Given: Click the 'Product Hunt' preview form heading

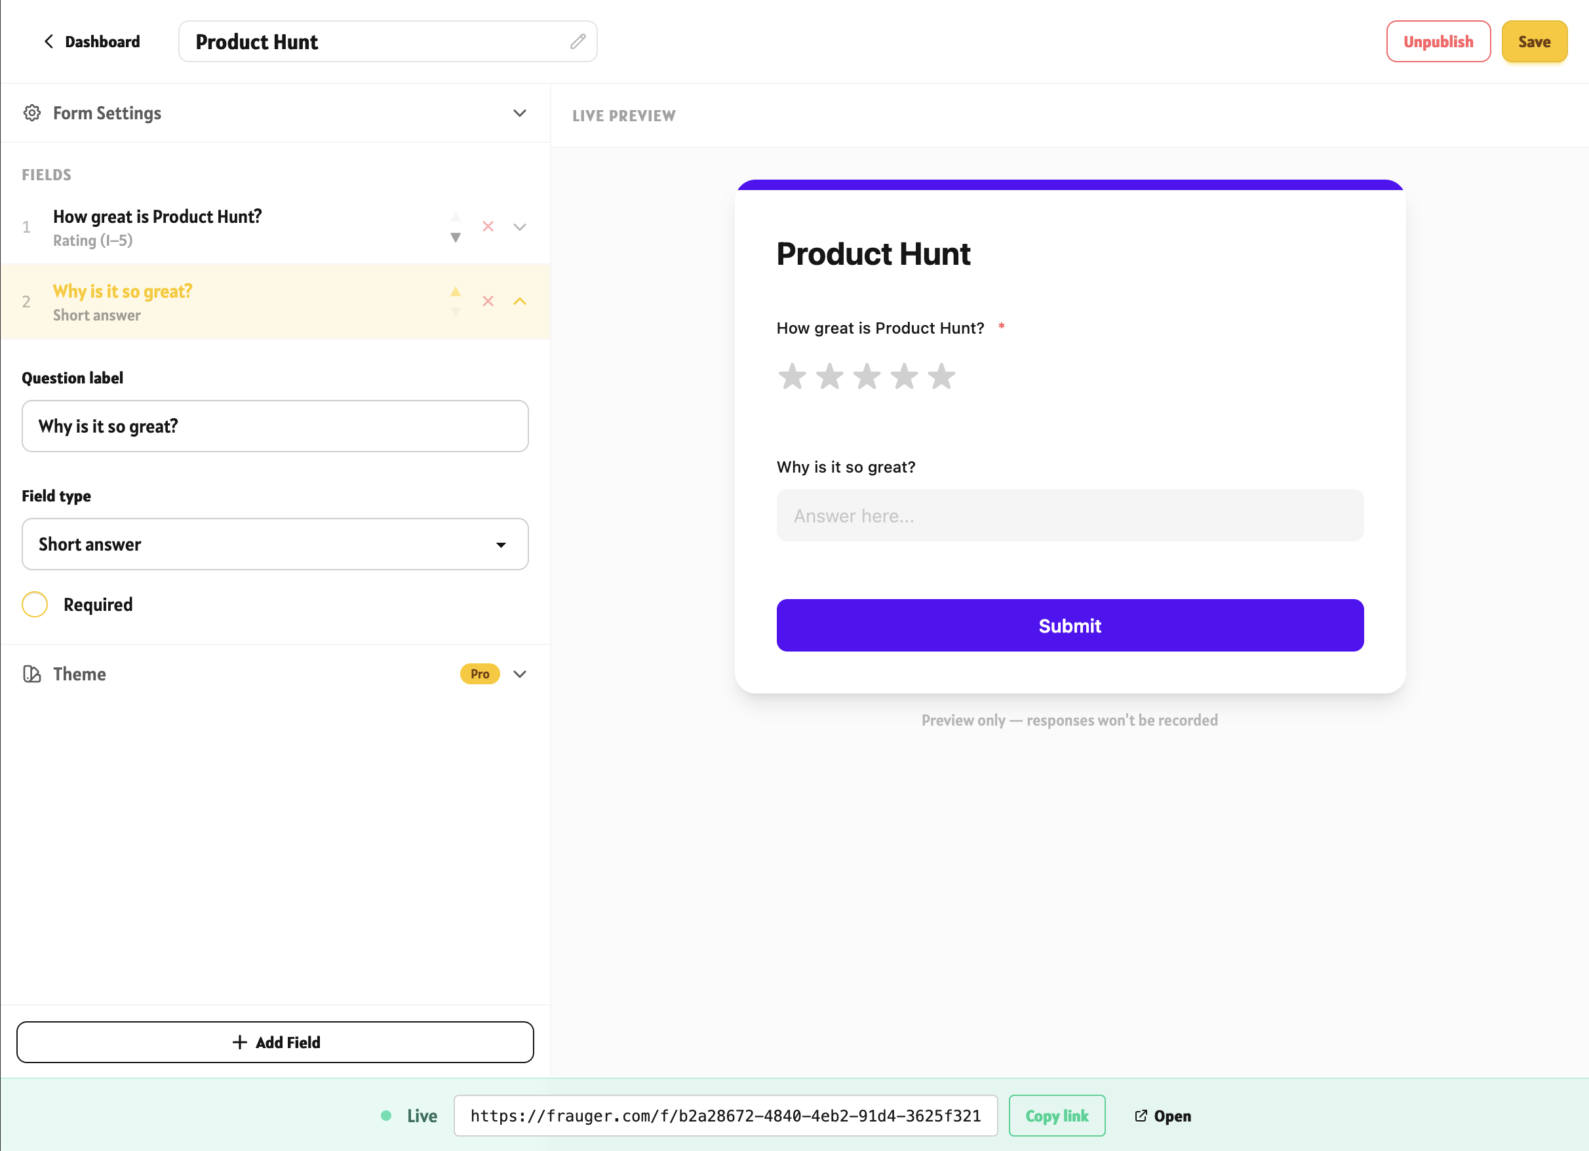Looking at the screenshot, I should pyautogui.click(x=873, y=254).
